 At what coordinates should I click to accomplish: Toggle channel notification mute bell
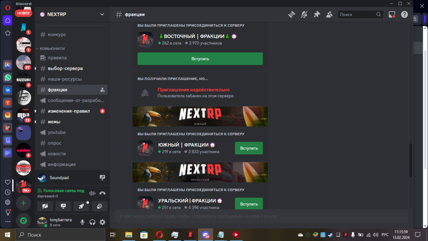(x=304, y=14)
